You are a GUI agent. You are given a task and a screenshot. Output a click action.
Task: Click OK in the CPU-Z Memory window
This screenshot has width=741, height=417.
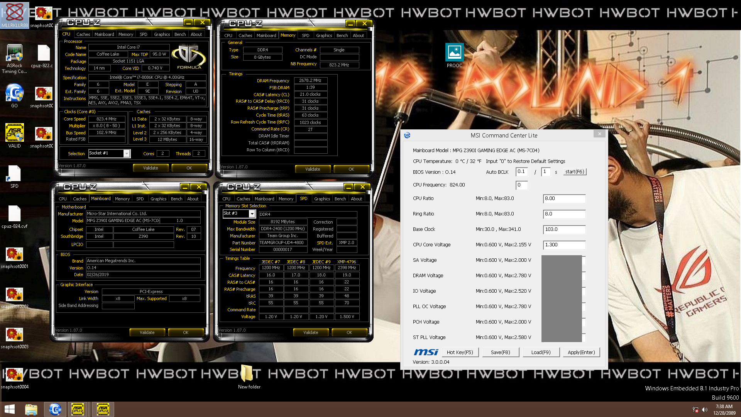click(x=351, y=169)
